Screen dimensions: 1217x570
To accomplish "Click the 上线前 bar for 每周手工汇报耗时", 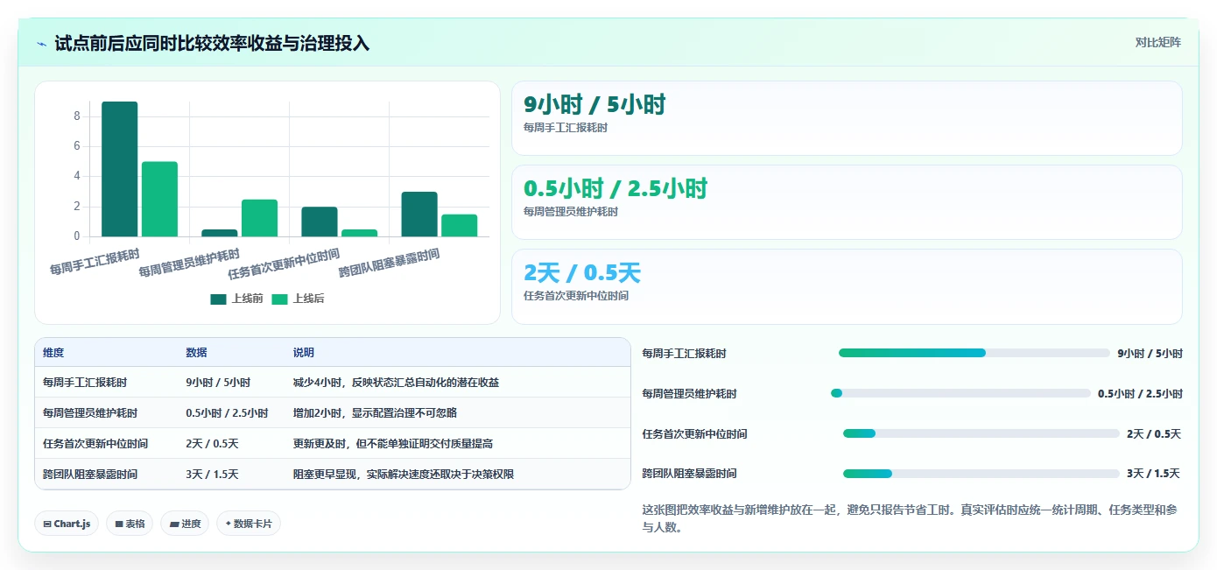I will 120,169.
